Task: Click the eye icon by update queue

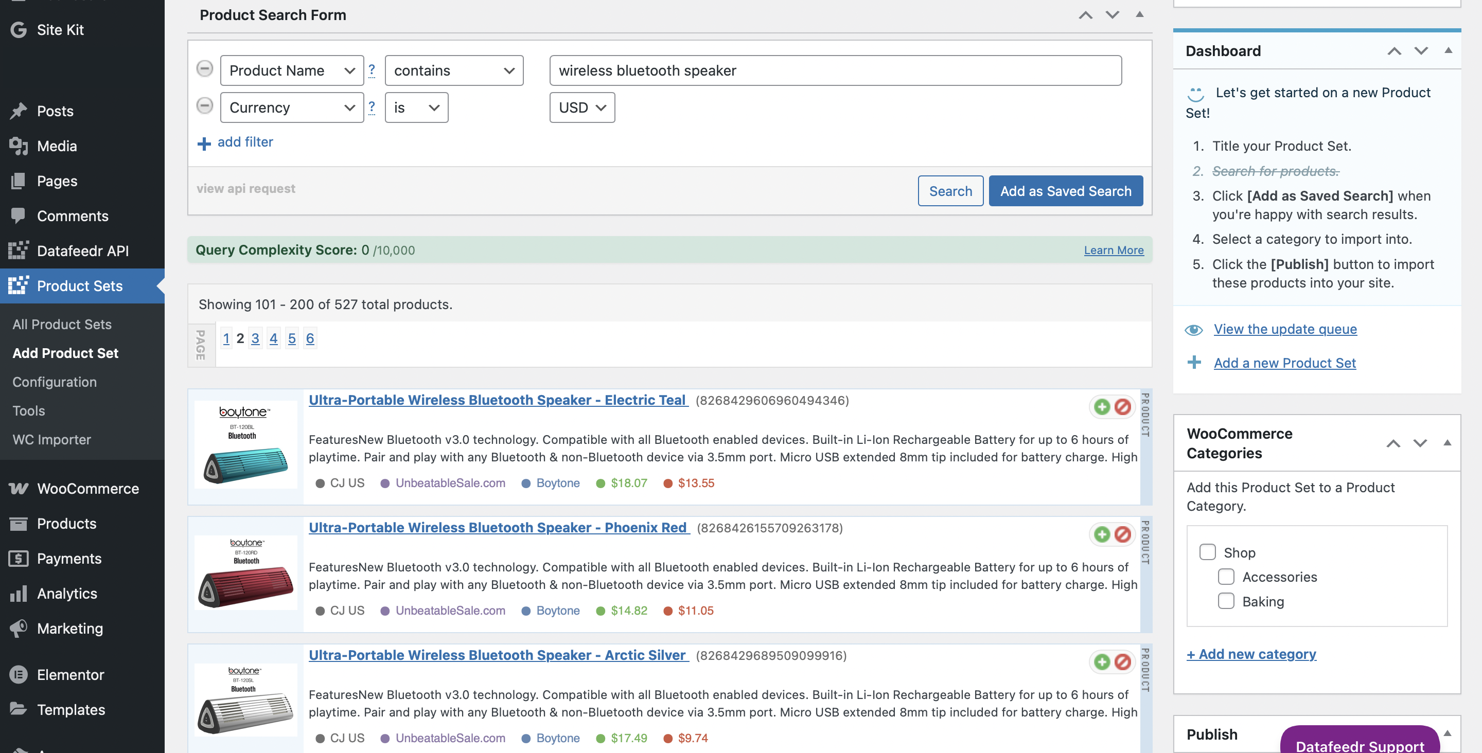Action: [1194, 330]
